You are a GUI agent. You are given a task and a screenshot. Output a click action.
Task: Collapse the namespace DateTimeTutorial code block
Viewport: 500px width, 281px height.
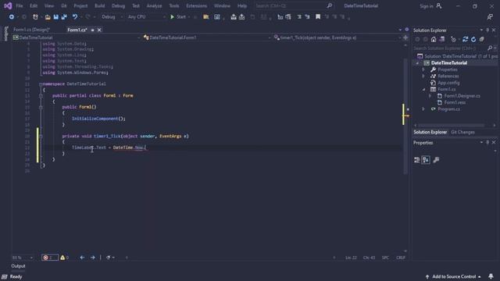click(41, 84)
